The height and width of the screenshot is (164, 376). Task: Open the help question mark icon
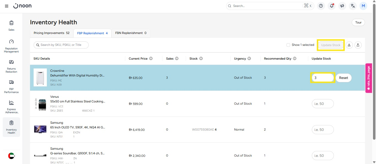321,6
